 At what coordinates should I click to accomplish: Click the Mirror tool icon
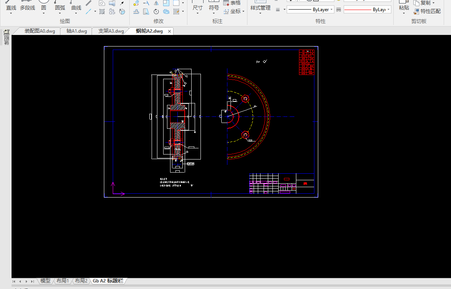pos(156,3)
